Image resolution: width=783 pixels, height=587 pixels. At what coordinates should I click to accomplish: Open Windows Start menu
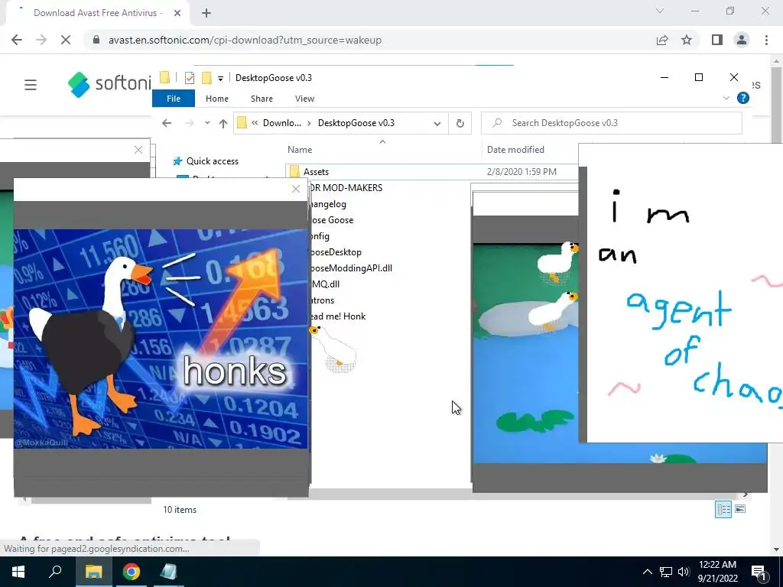(x=18, y=572)
